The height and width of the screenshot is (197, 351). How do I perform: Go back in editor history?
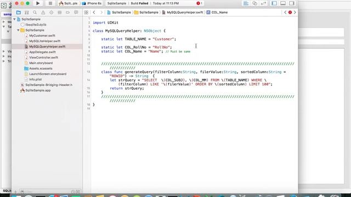[94, 13]
